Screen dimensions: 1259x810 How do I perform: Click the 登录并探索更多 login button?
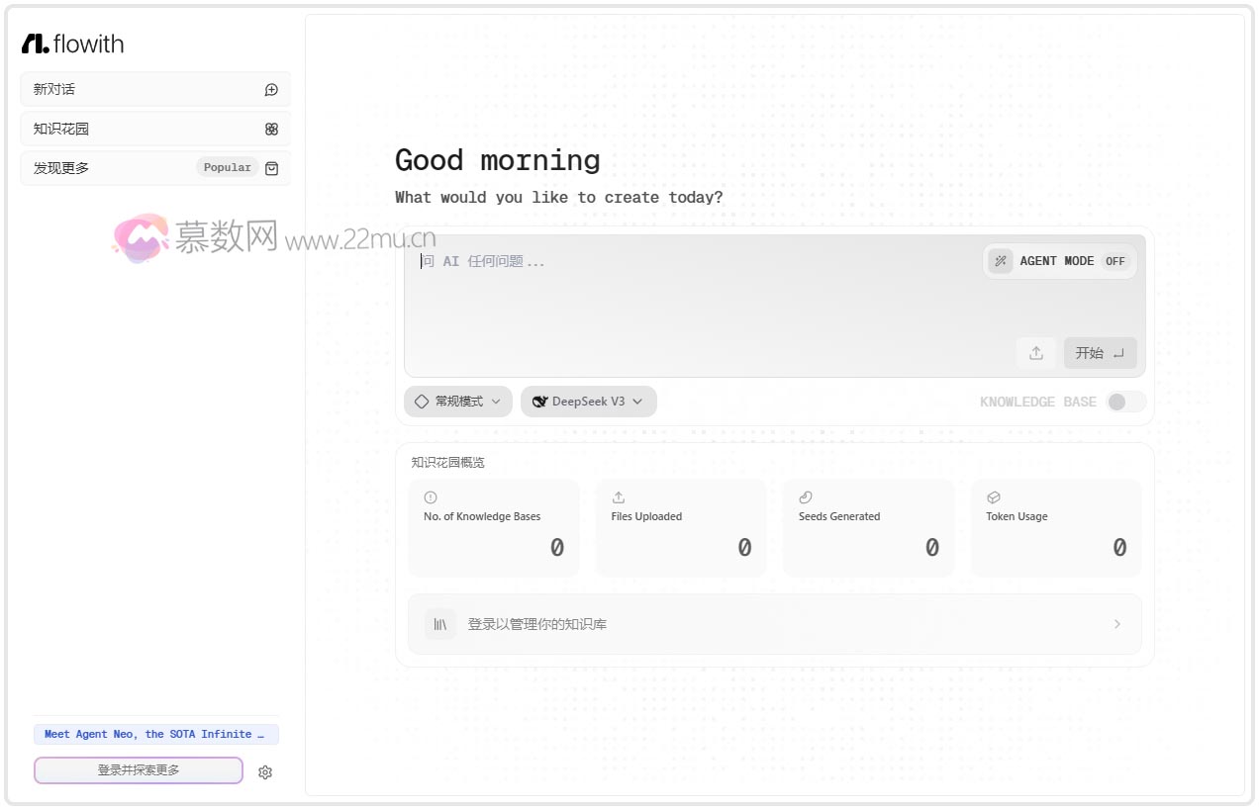click(x=139, y=770)
